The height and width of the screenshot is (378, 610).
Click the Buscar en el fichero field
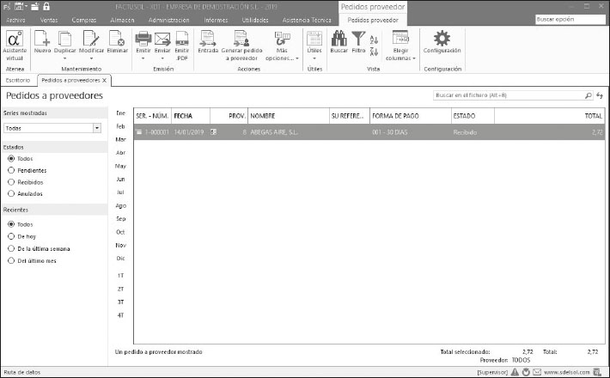click(x=507, y=95)
